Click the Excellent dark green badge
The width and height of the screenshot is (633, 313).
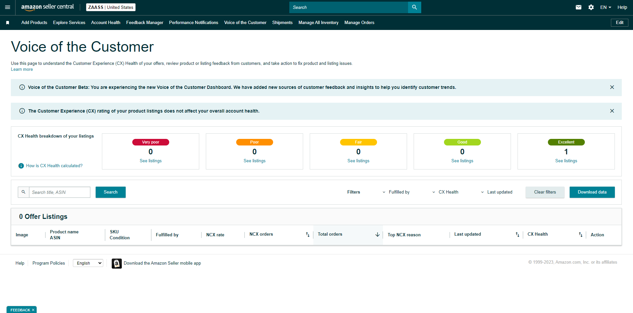click(x=566, y=142)
